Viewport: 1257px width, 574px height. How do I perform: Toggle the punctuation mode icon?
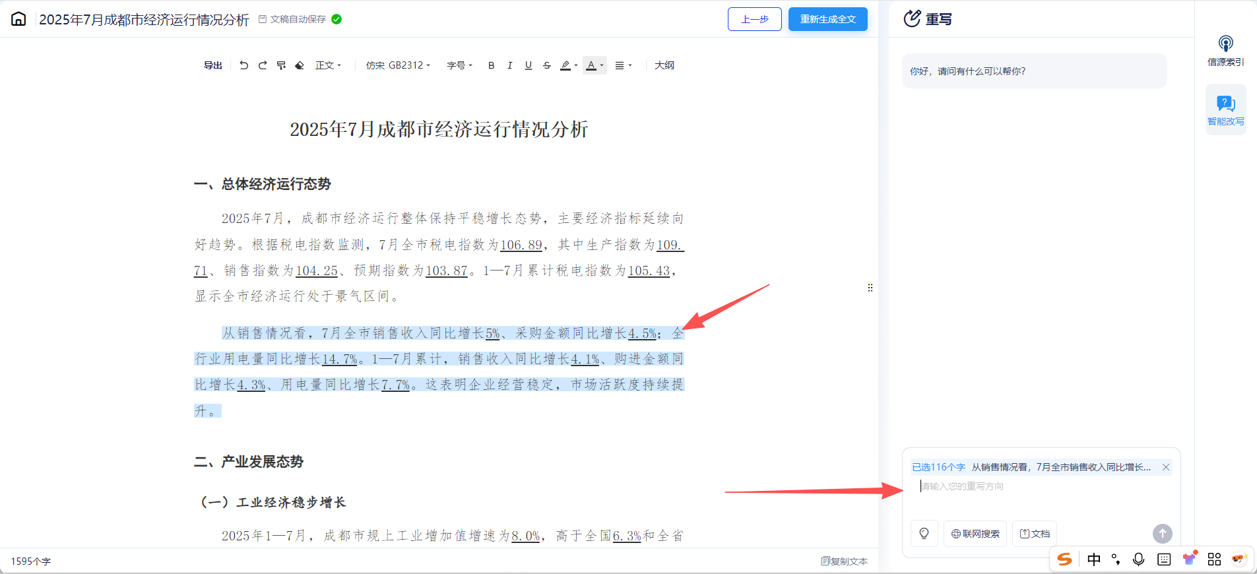pyautogui.click(x=1116, y=559)
